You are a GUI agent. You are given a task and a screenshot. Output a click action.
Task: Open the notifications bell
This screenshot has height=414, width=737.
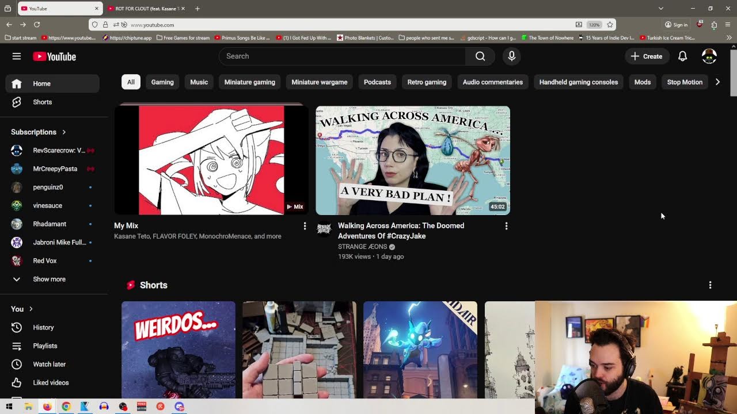coord(682,56)
